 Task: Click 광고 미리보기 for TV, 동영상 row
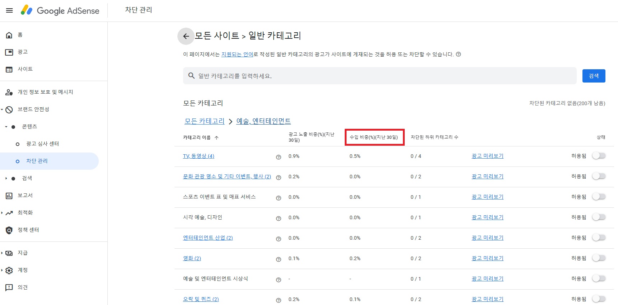(x=488, y=156)
